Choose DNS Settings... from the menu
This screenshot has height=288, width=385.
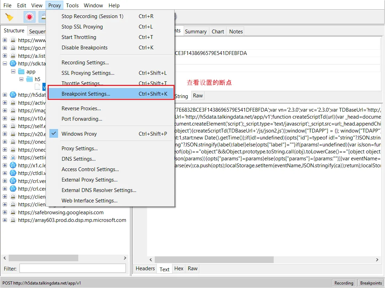(x=110, y=159)
